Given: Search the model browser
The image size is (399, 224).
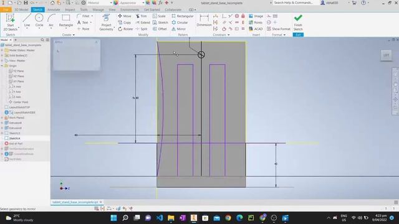Looking at the screenshot, I should [x=42, y=40].
